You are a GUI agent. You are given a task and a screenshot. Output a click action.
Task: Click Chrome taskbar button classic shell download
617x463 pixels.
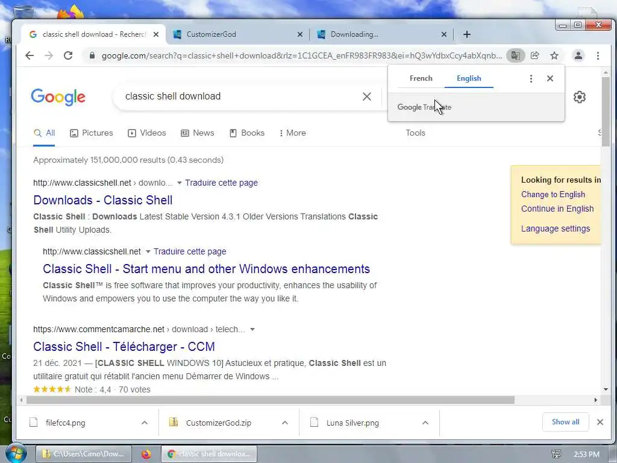click(x=209, y=454)
